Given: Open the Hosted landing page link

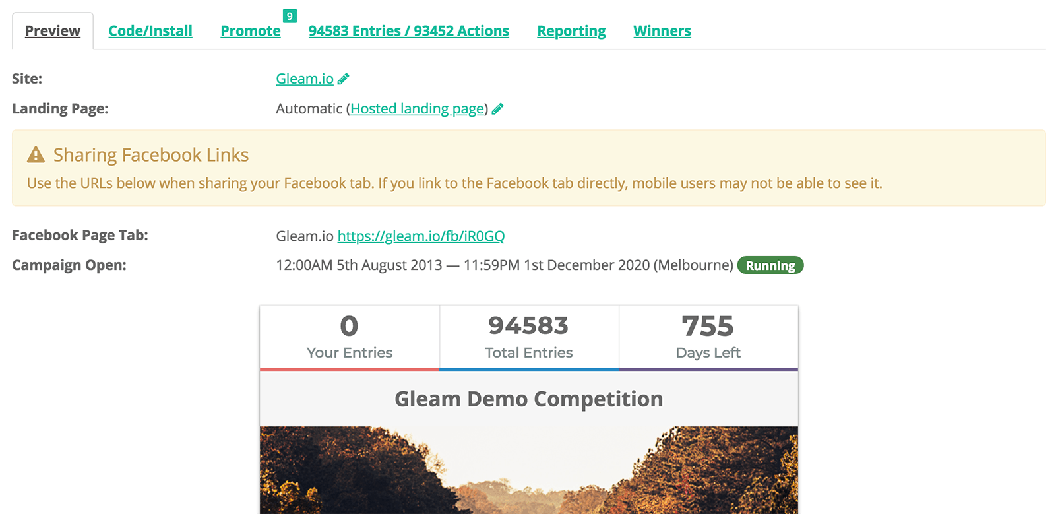Looking at the screenshot, I should 417,109.
